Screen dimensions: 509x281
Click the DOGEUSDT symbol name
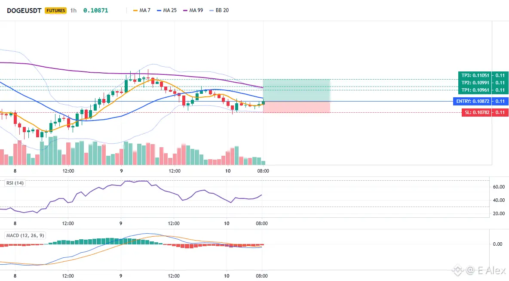click(24, 10)
